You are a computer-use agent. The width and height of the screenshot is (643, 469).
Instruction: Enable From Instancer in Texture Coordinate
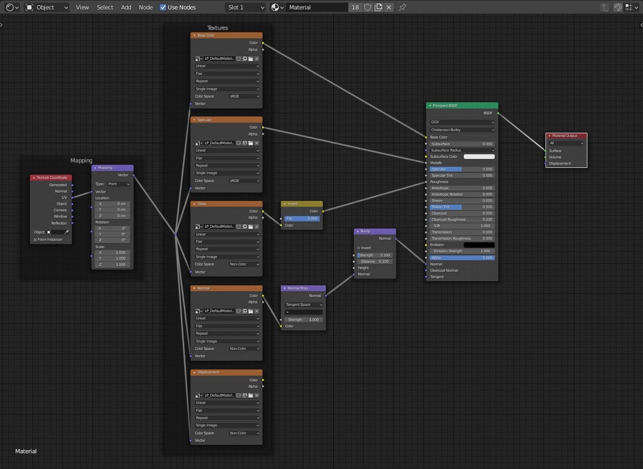click(x=35, y=240)
